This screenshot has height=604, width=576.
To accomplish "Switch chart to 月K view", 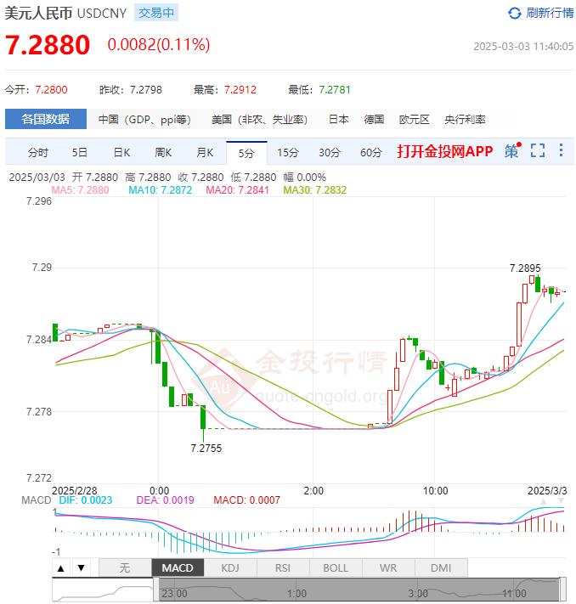I will pyautogui.click(x=205, y=153).
